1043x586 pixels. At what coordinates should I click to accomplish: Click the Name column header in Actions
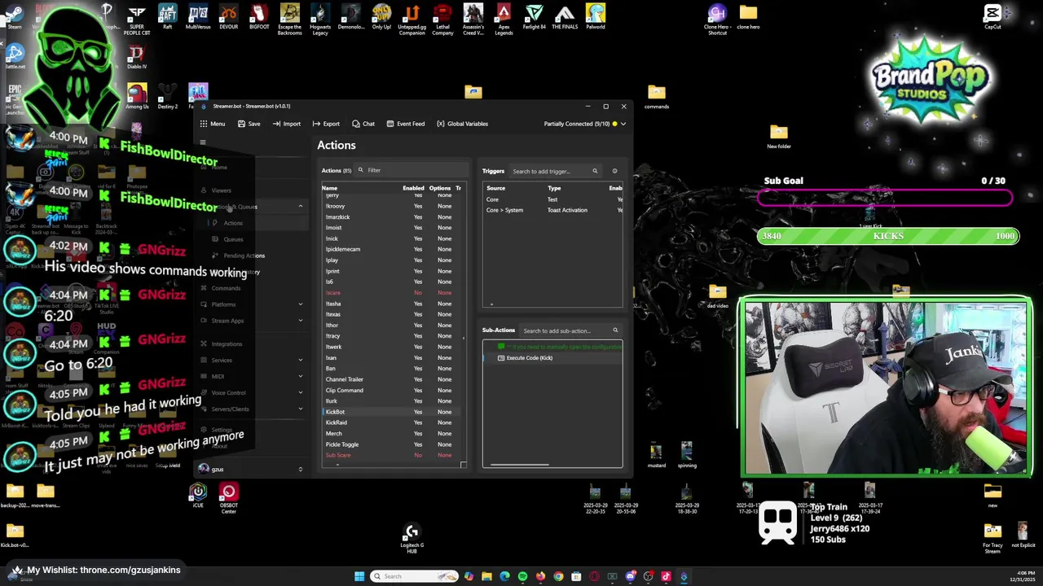coord(329,188)
